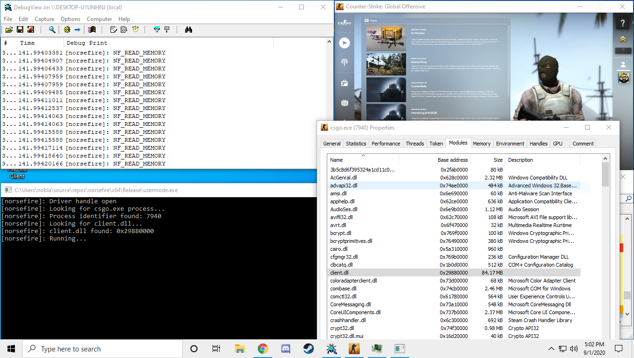Toggle the Capture magnifier icon in DebugView
The image size is (634, 358).
pos(52,29)
